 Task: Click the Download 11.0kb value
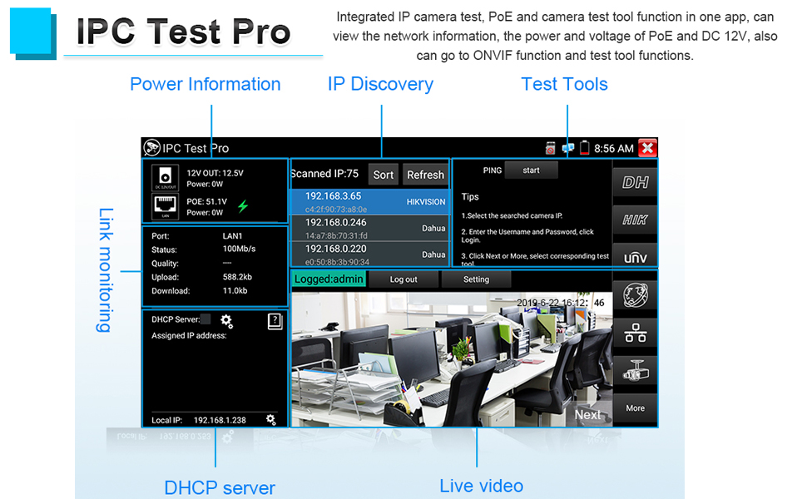pyautogui.click(x=235, y=290)
